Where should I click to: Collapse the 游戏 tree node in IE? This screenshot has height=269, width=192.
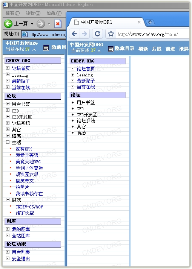tap(8, 199)
